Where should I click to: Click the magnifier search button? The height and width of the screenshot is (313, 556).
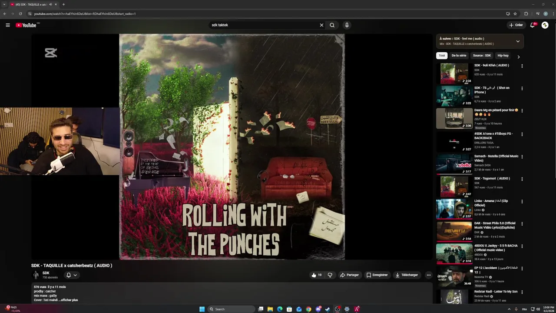[x=332, y=25]
